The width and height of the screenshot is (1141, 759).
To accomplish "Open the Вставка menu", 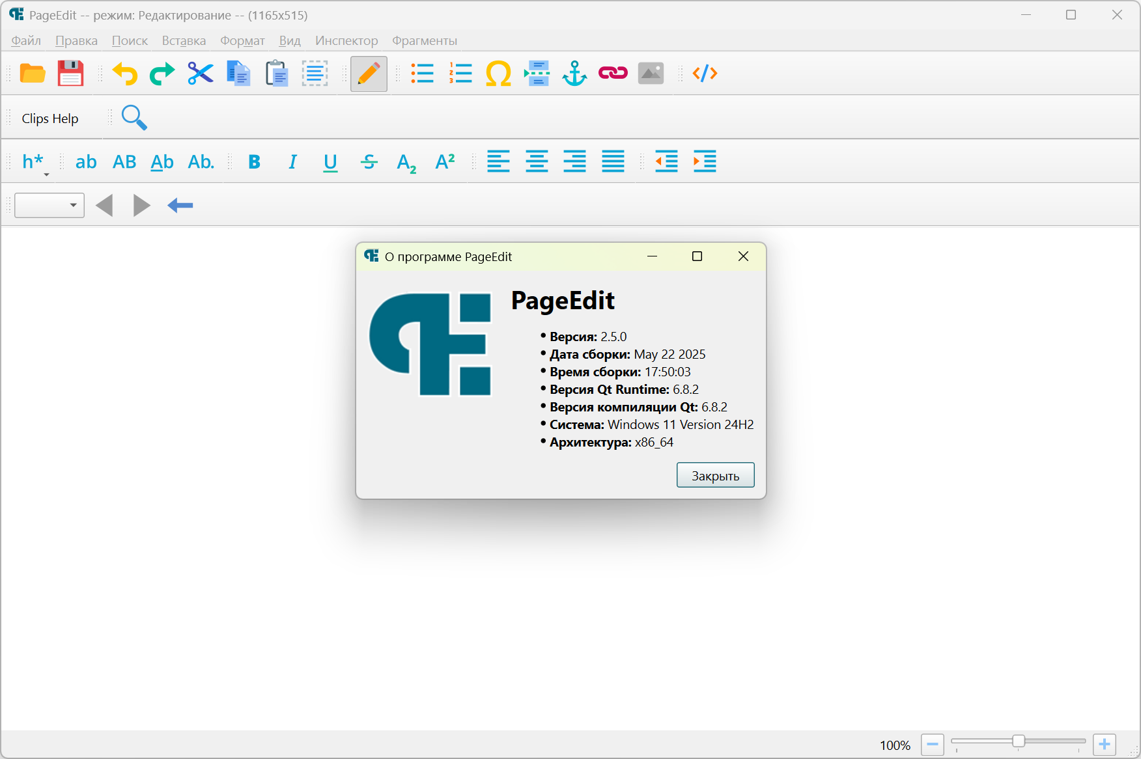I will pyautogui.click(x=184, y=40).
